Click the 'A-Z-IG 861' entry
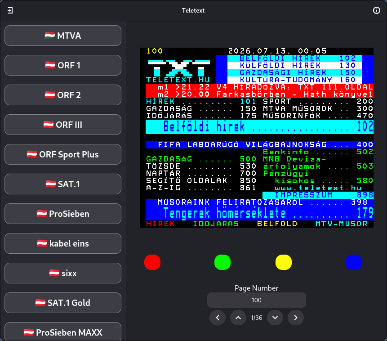 coord(201,188)
